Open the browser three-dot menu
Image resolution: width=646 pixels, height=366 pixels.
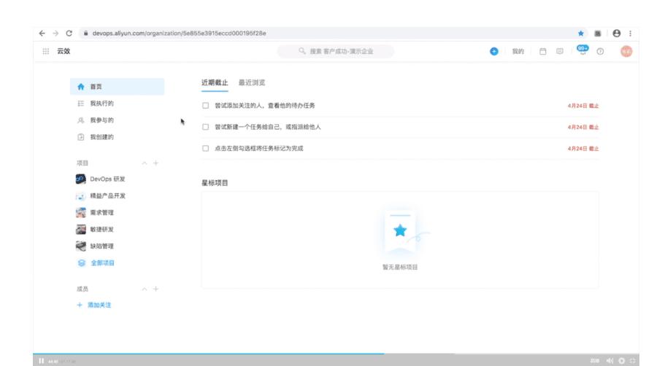(x=630, y=34)
